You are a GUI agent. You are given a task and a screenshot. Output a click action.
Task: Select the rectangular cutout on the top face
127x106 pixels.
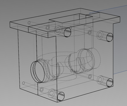click(x=71, y=18)
